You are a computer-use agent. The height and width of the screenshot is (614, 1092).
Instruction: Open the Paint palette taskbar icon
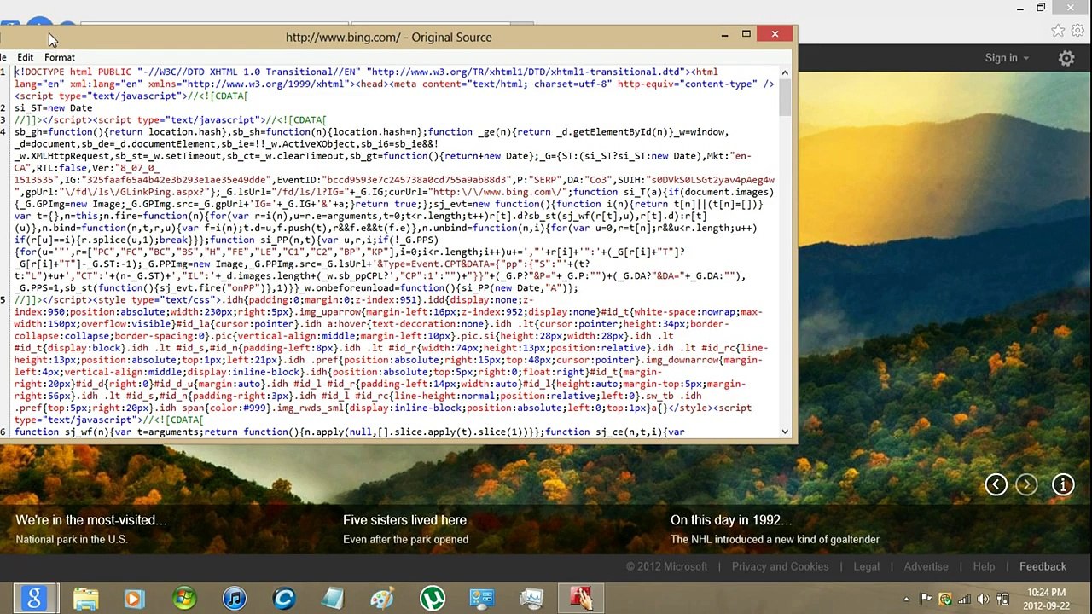(382, 599)
